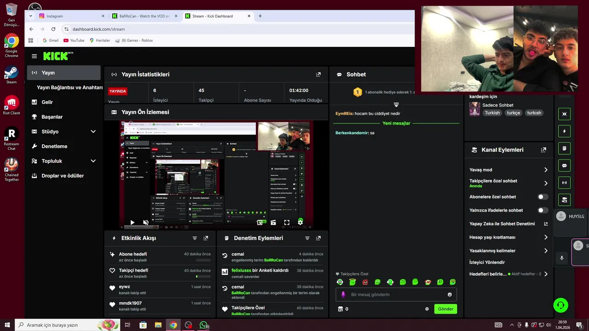
Task: Open the Games - Roblox bookmark
Action: click(x=134, y=40)
